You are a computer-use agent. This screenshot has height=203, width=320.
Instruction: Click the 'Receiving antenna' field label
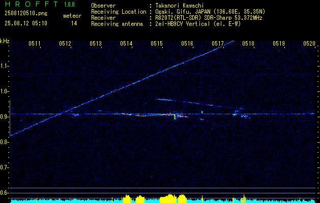[x=117, y=24]
